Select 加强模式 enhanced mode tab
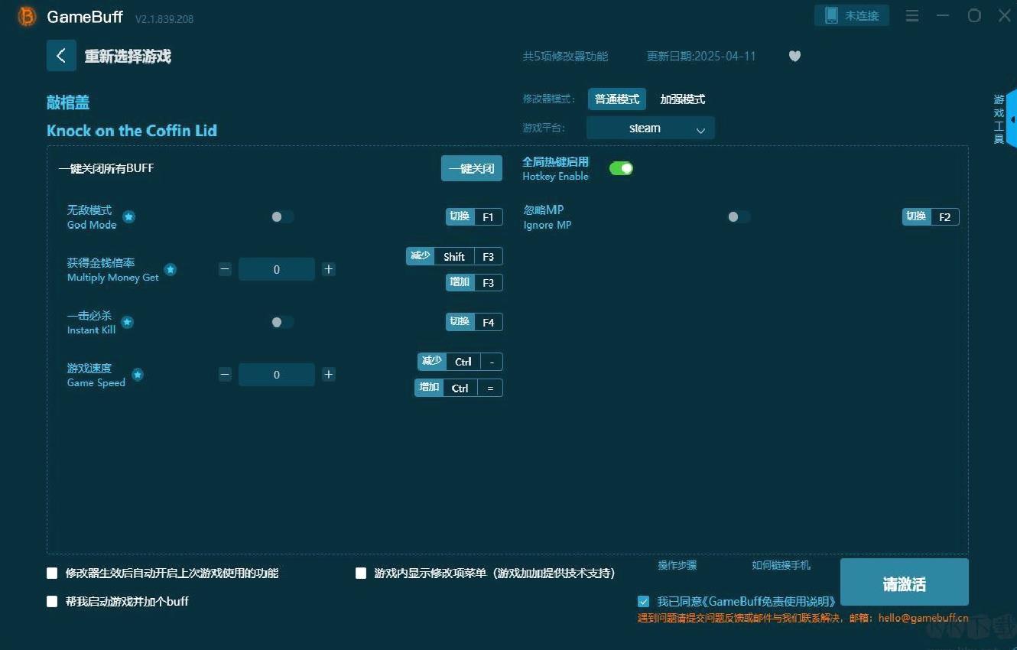1017x650 pixels. [683, 99]
